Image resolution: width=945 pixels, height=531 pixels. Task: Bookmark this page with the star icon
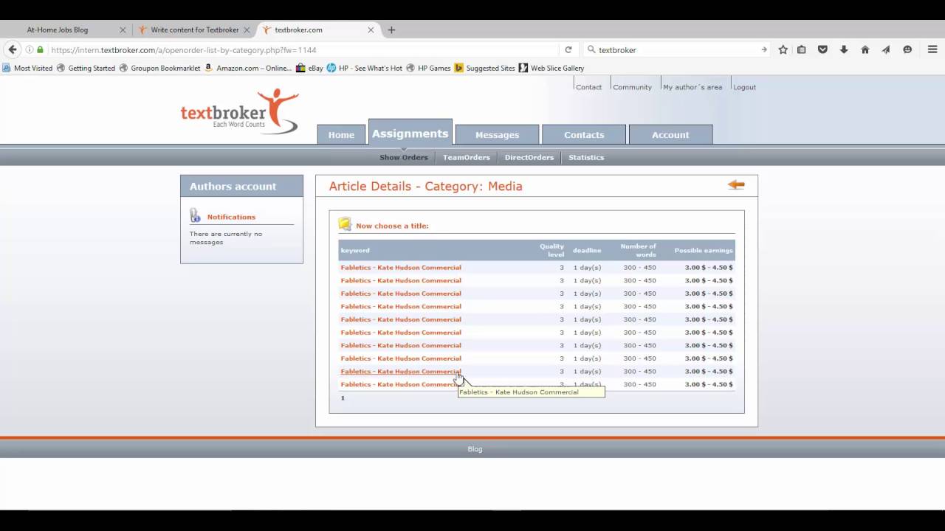coord(783,49)
